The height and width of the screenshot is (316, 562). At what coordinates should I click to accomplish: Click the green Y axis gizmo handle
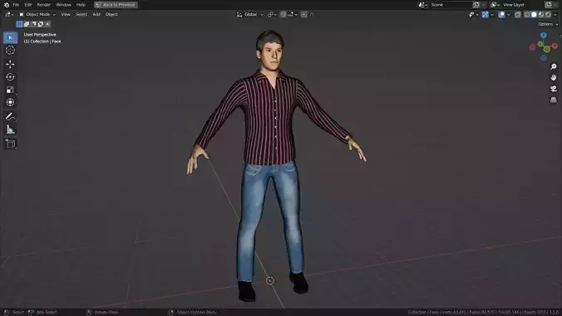[540, 44]
